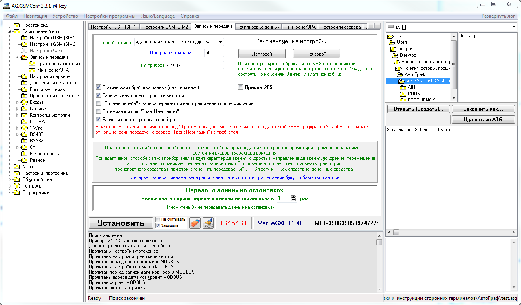Image resolution: width=521 pixels, height=305 pixels.
Task: Click the RS232 folder icon
Action: coord(25,141)
